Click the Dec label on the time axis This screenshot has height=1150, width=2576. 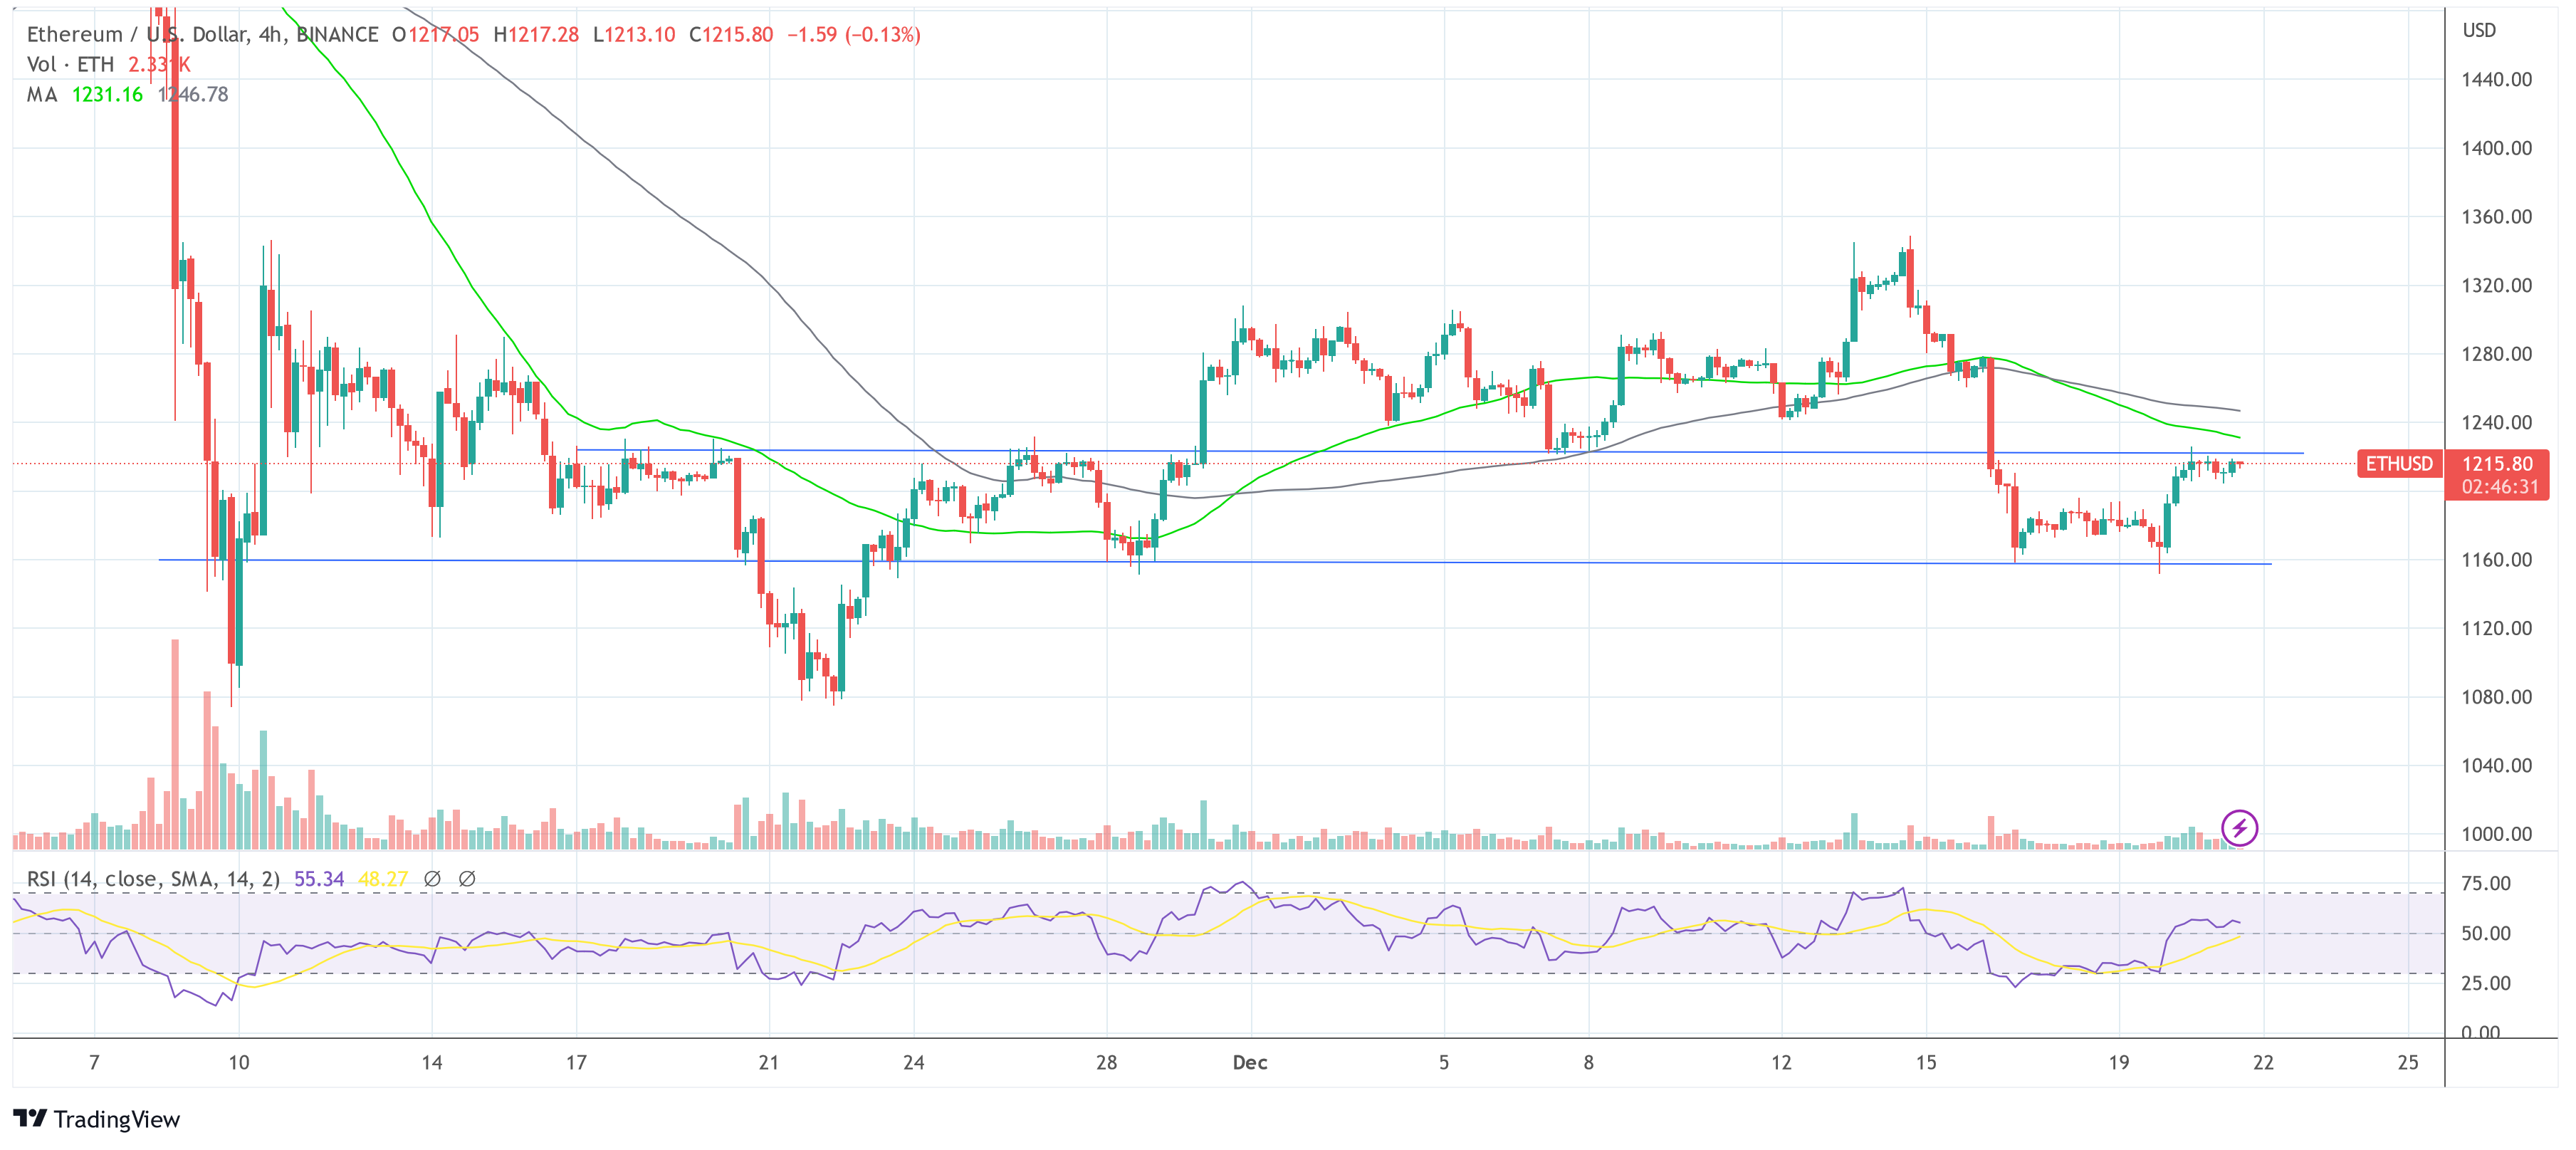pos(1251,1063)
